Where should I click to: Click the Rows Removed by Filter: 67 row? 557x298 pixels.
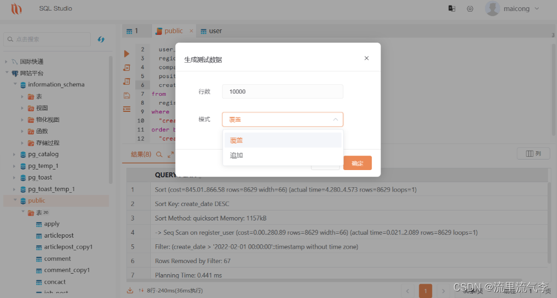(x=337, y=261)
